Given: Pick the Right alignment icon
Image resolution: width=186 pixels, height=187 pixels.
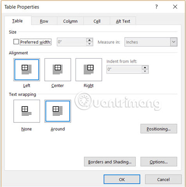Looking at the screenshot, I should click(89, 70).
